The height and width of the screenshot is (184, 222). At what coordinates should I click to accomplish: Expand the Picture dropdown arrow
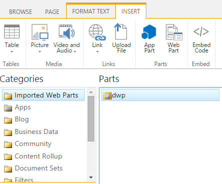coord(40,52)
